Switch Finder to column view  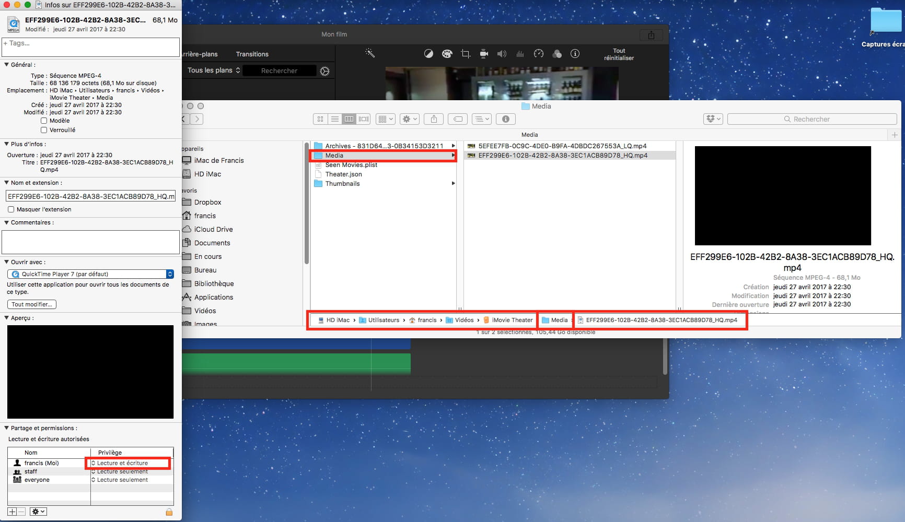[x=349, y=119]
